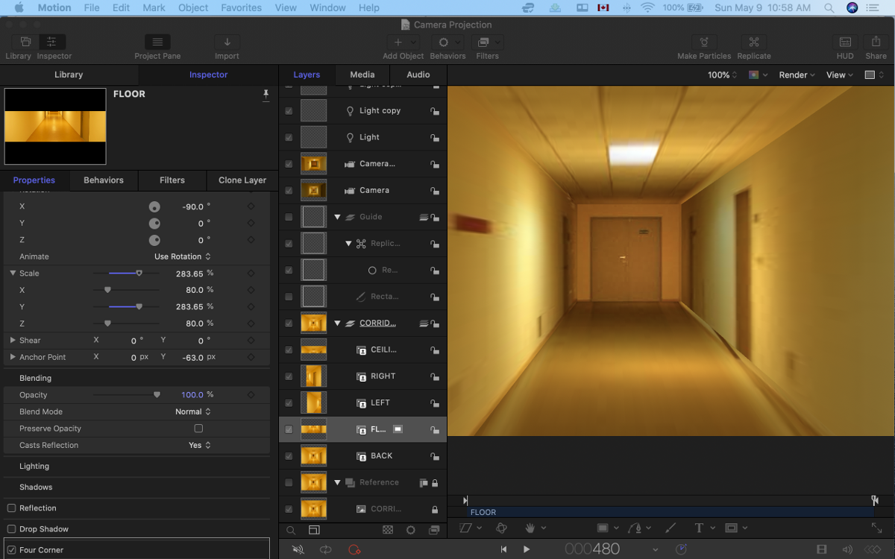Select the Pan hand tool
Image resolution: width=895 pixels, height=559 pixels.
pyautogui.click(x=530, y=528)
